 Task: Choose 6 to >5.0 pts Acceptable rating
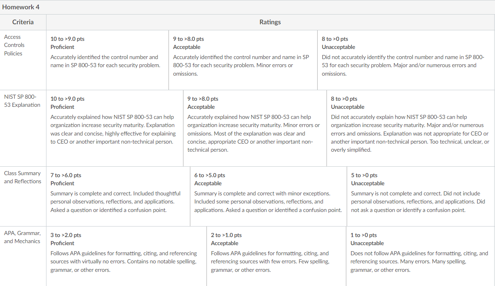[268, 196]
